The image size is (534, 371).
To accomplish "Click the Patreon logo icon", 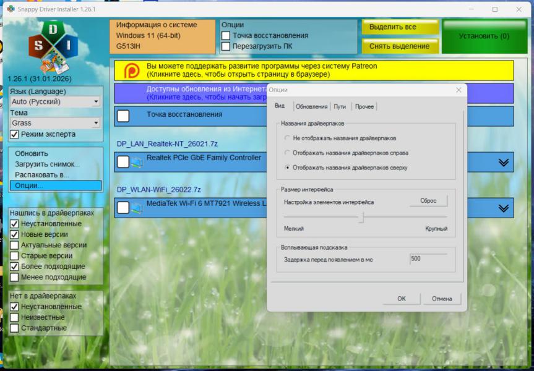I will point(131,70).
